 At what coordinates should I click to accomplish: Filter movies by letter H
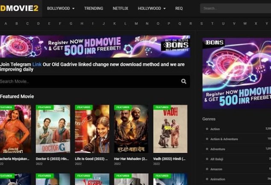coord(82,23)
